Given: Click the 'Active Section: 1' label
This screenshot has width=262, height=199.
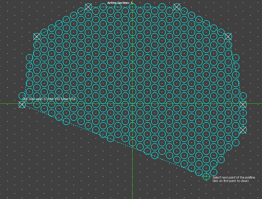Looking at the screenshot, I should click(120, 3).
